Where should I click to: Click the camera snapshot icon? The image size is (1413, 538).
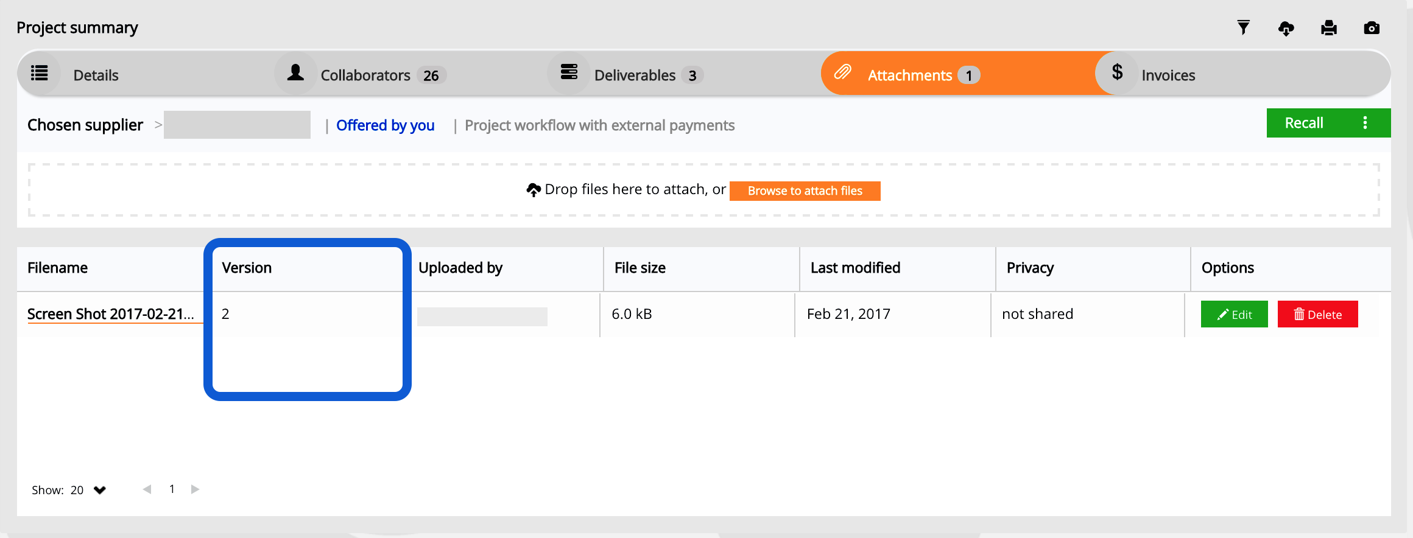tap(1371, 28)
